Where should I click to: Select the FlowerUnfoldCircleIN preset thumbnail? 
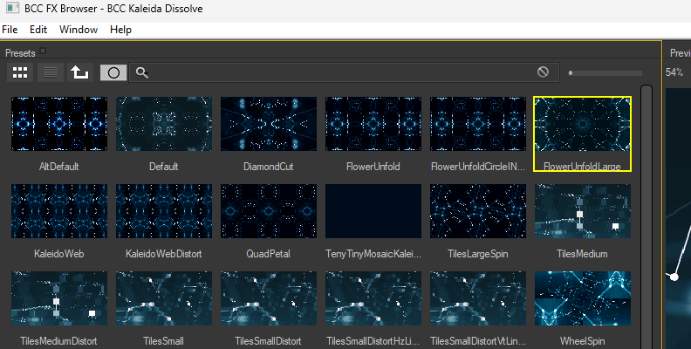pyautogui.click(x=478, y=124)
